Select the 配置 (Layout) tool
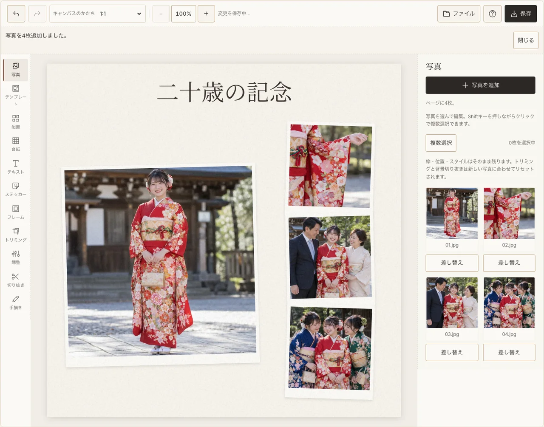544x427 pixels. [x=16, y=122]
